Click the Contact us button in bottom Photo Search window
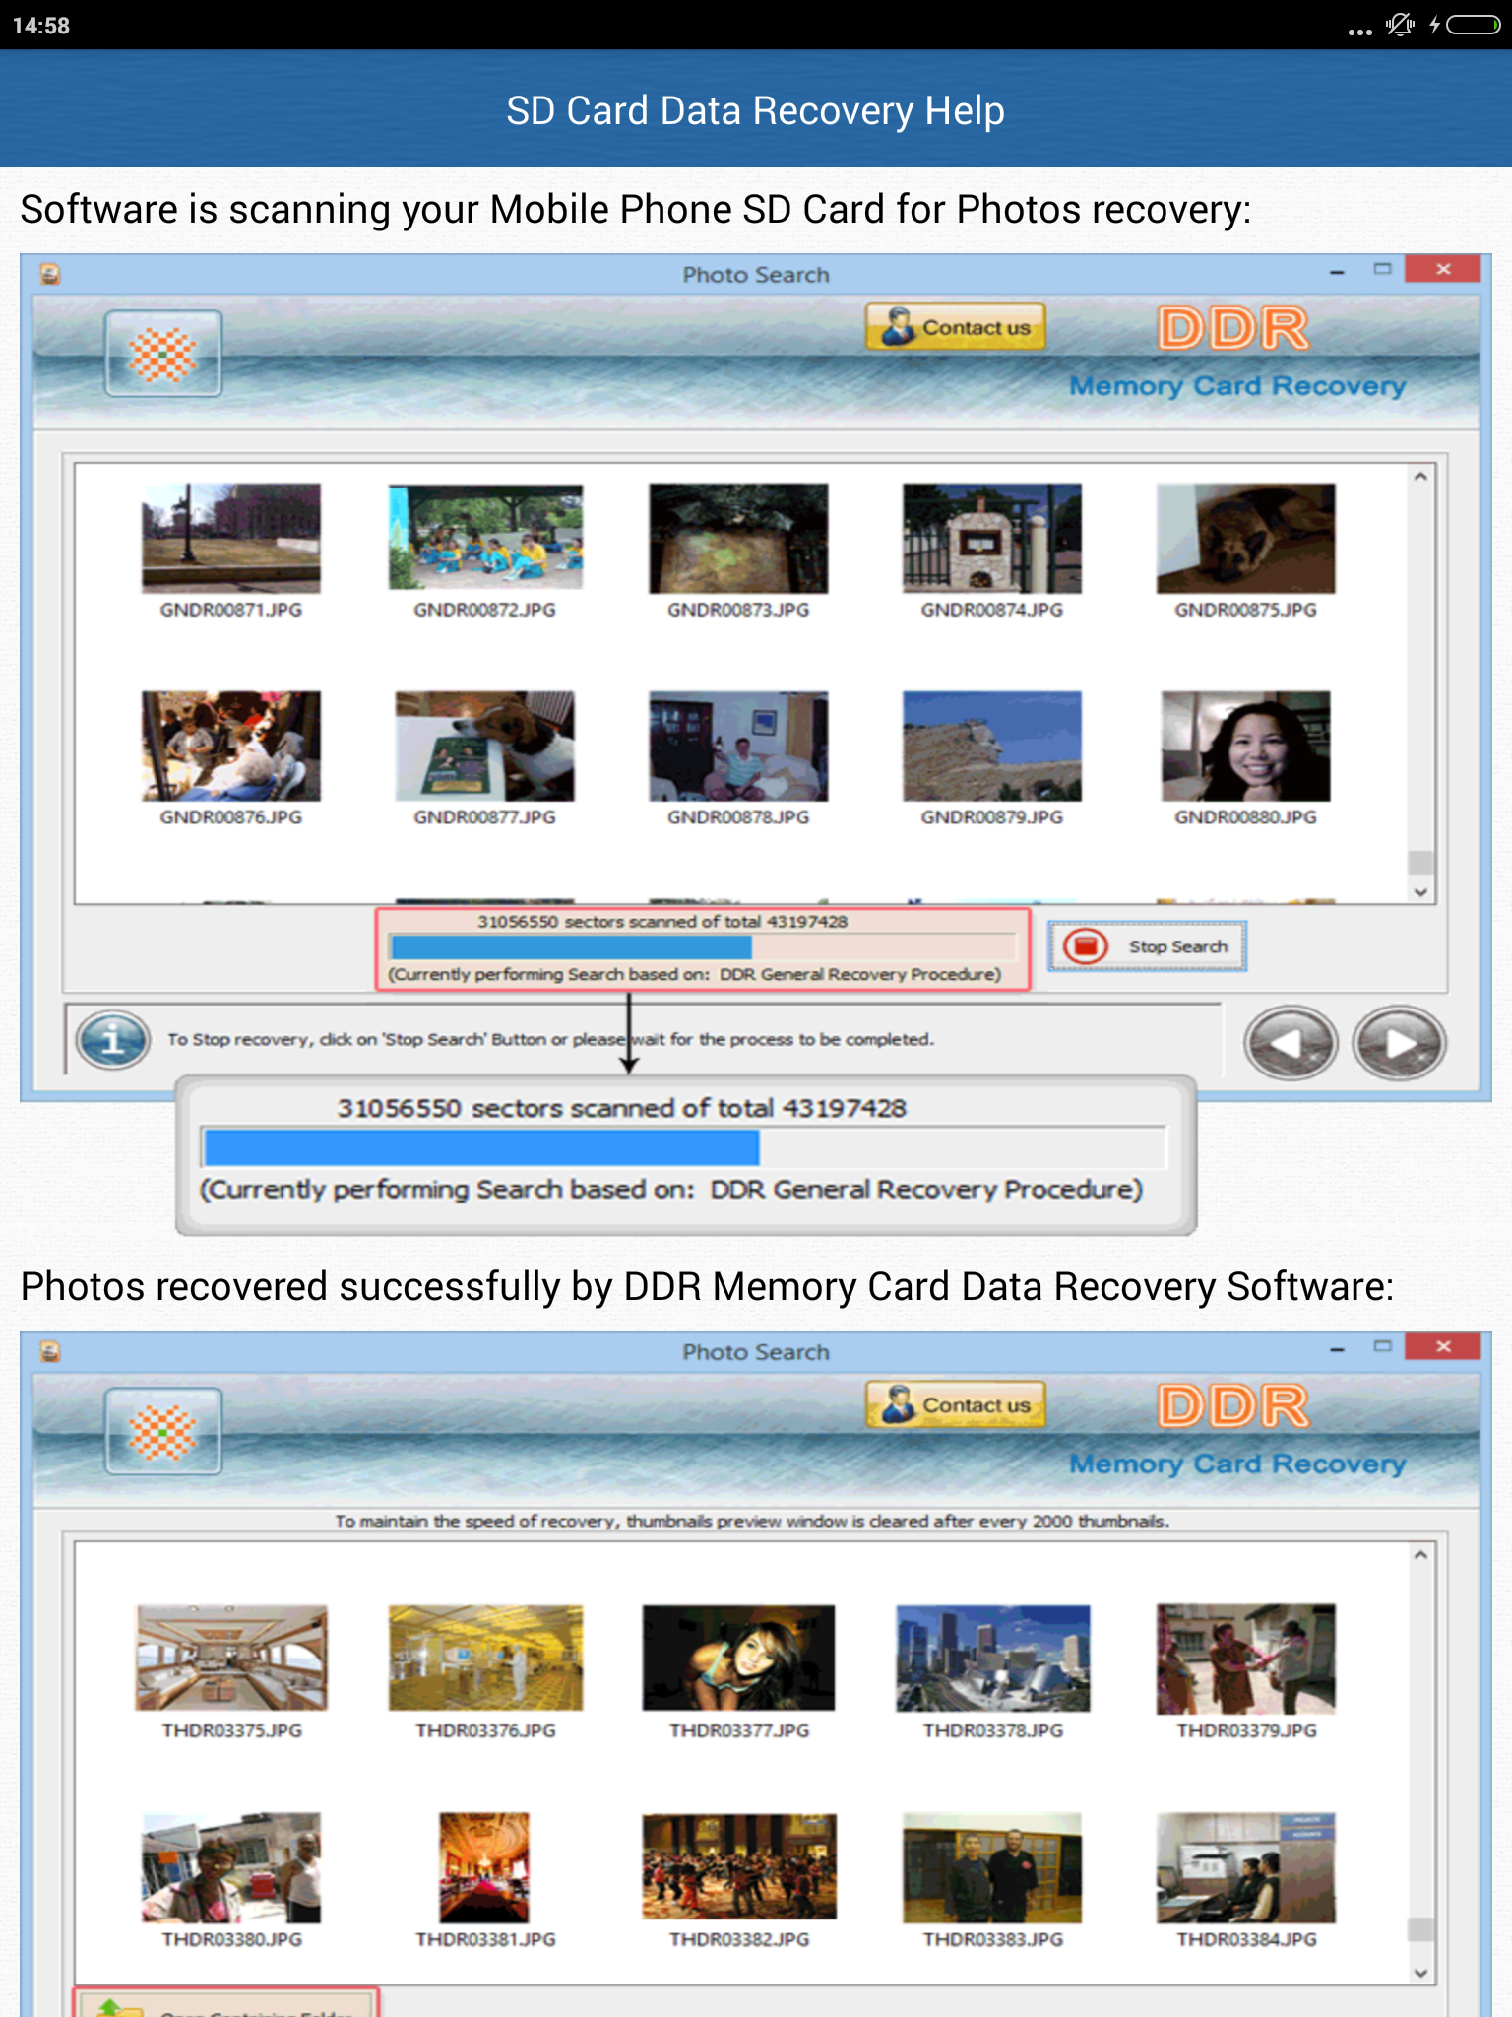The width and height of the screenshot is (1512, 2017). coord(955,1404)
